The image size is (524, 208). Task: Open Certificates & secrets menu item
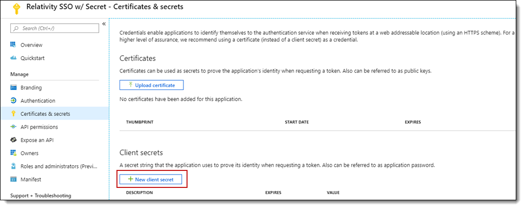click(45, 114)
